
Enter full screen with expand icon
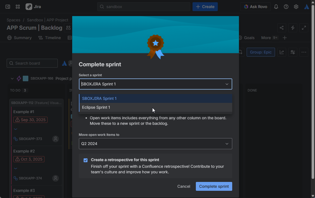click(x=304, y=28)
